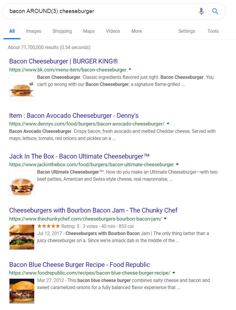Open search Tools
The width and height of the screenshot is (236, 310).
tap(213, 31)
